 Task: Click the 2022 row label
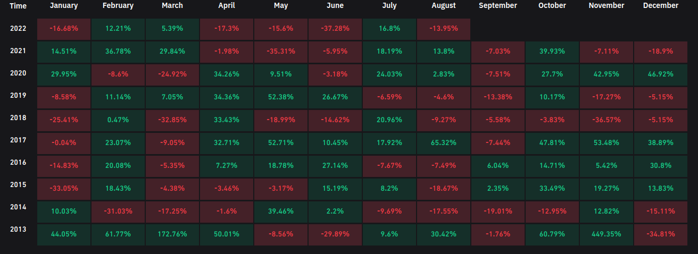tap(18, 29)
